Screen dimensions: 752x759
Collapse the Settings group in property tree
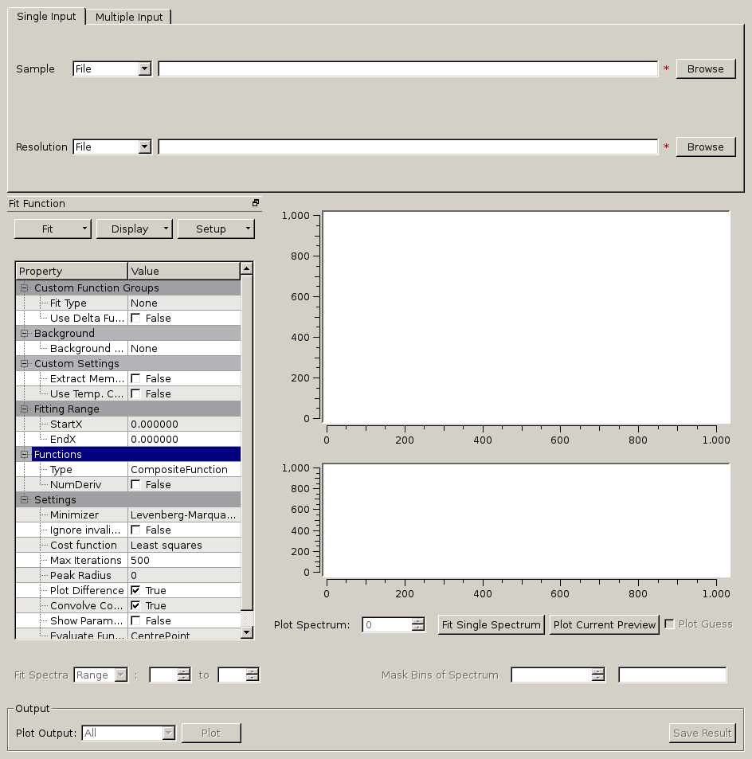25,500
